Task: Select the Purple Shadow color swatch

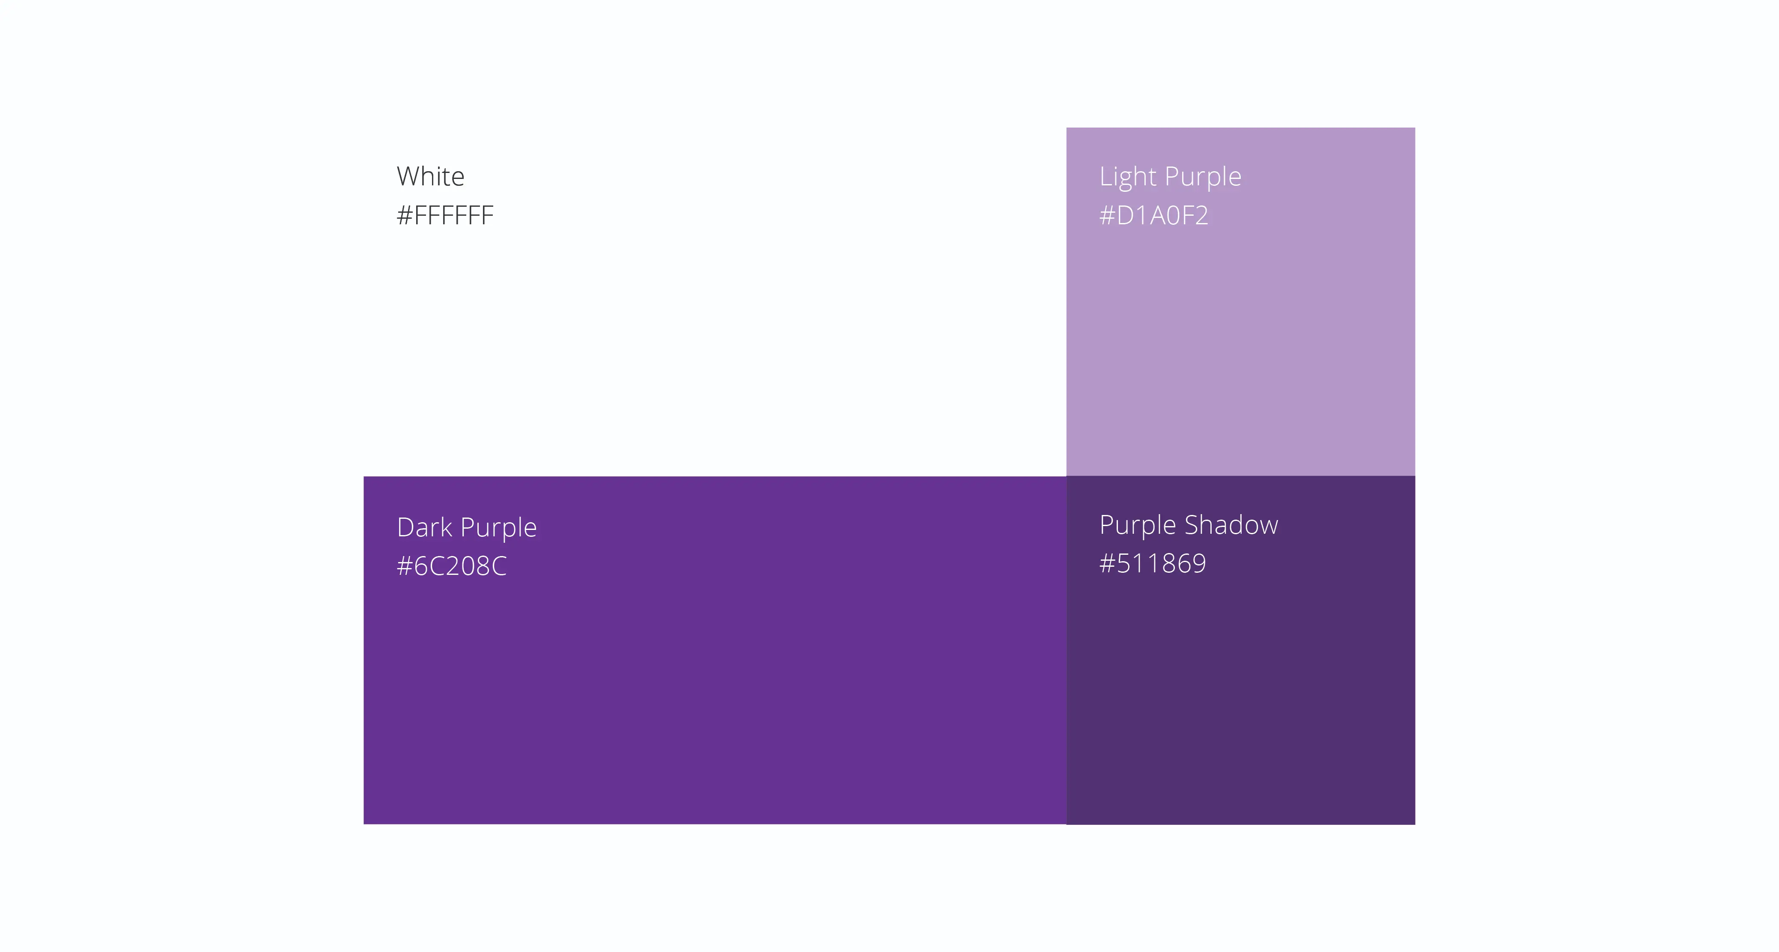Action: tap(1240, 650)
